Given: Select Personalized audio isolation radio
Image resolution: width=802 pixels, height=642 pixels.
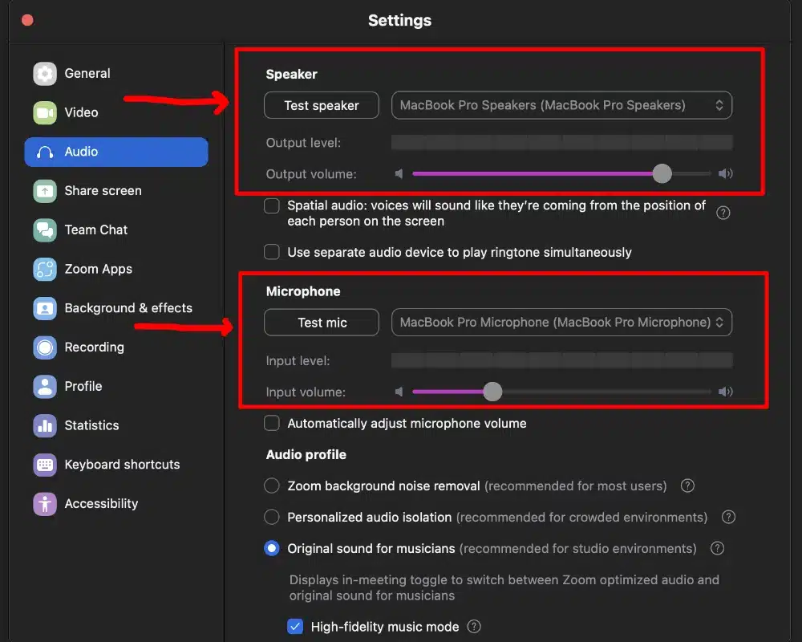Looking at the screenshot, I should pyautogui.click(x=272, y=517).
